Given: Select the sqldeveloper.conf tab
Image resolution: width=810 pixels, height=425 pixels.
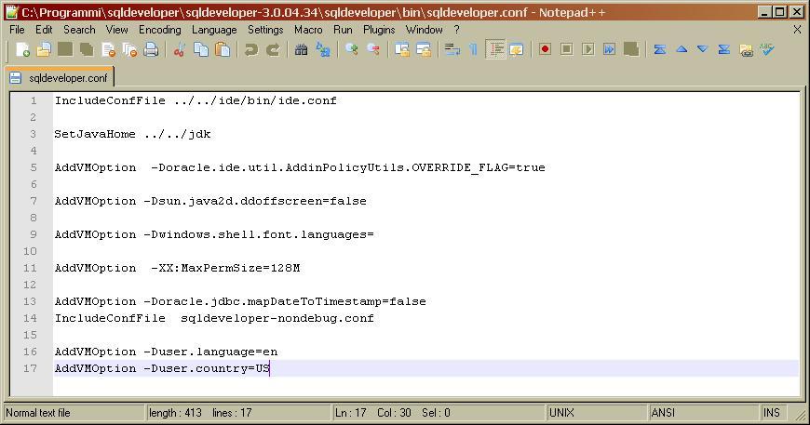Looking at the screenshot, I should click(x=59, y=78).
